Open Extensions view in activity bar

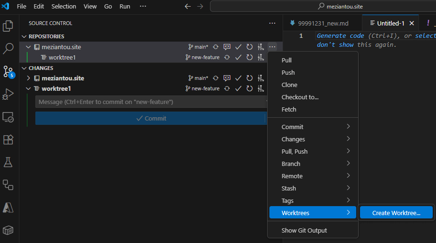(8, 139)
